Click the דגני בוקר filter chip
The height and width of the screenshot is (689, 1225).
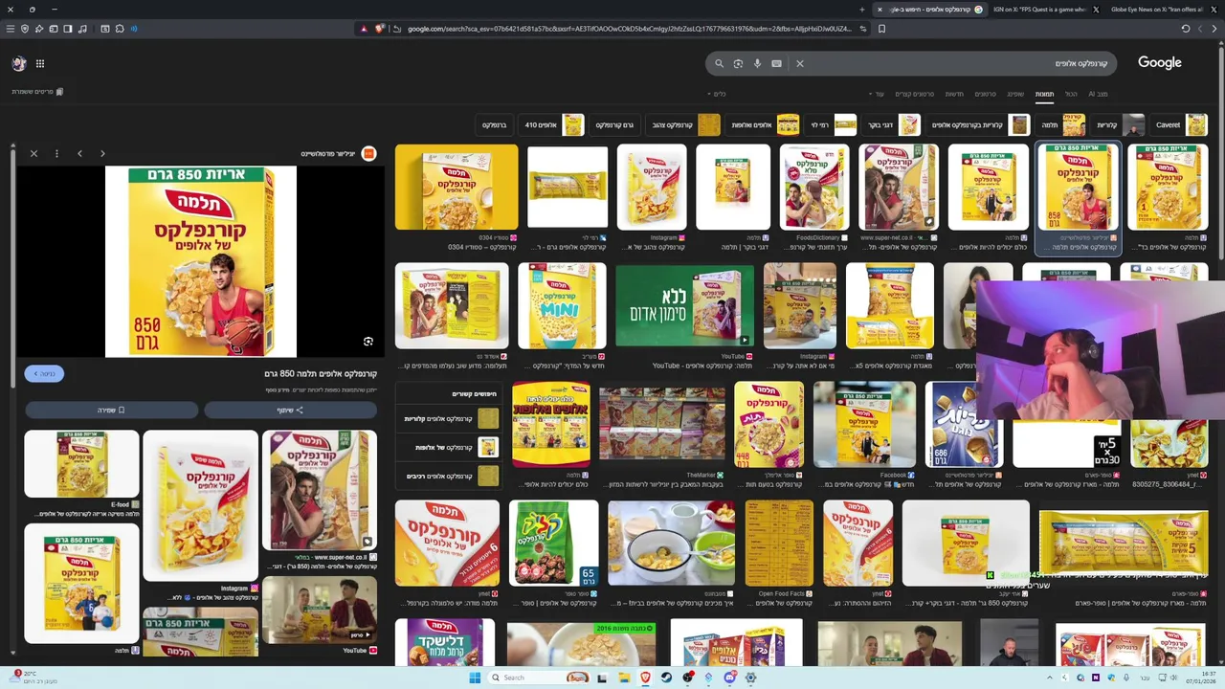[892, 124]
